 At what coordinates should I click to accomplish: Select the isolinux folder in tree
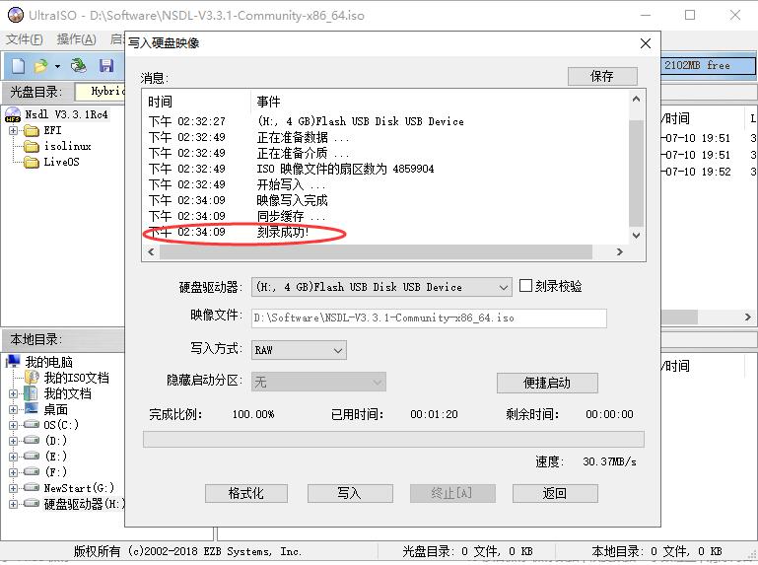(67, 146)
